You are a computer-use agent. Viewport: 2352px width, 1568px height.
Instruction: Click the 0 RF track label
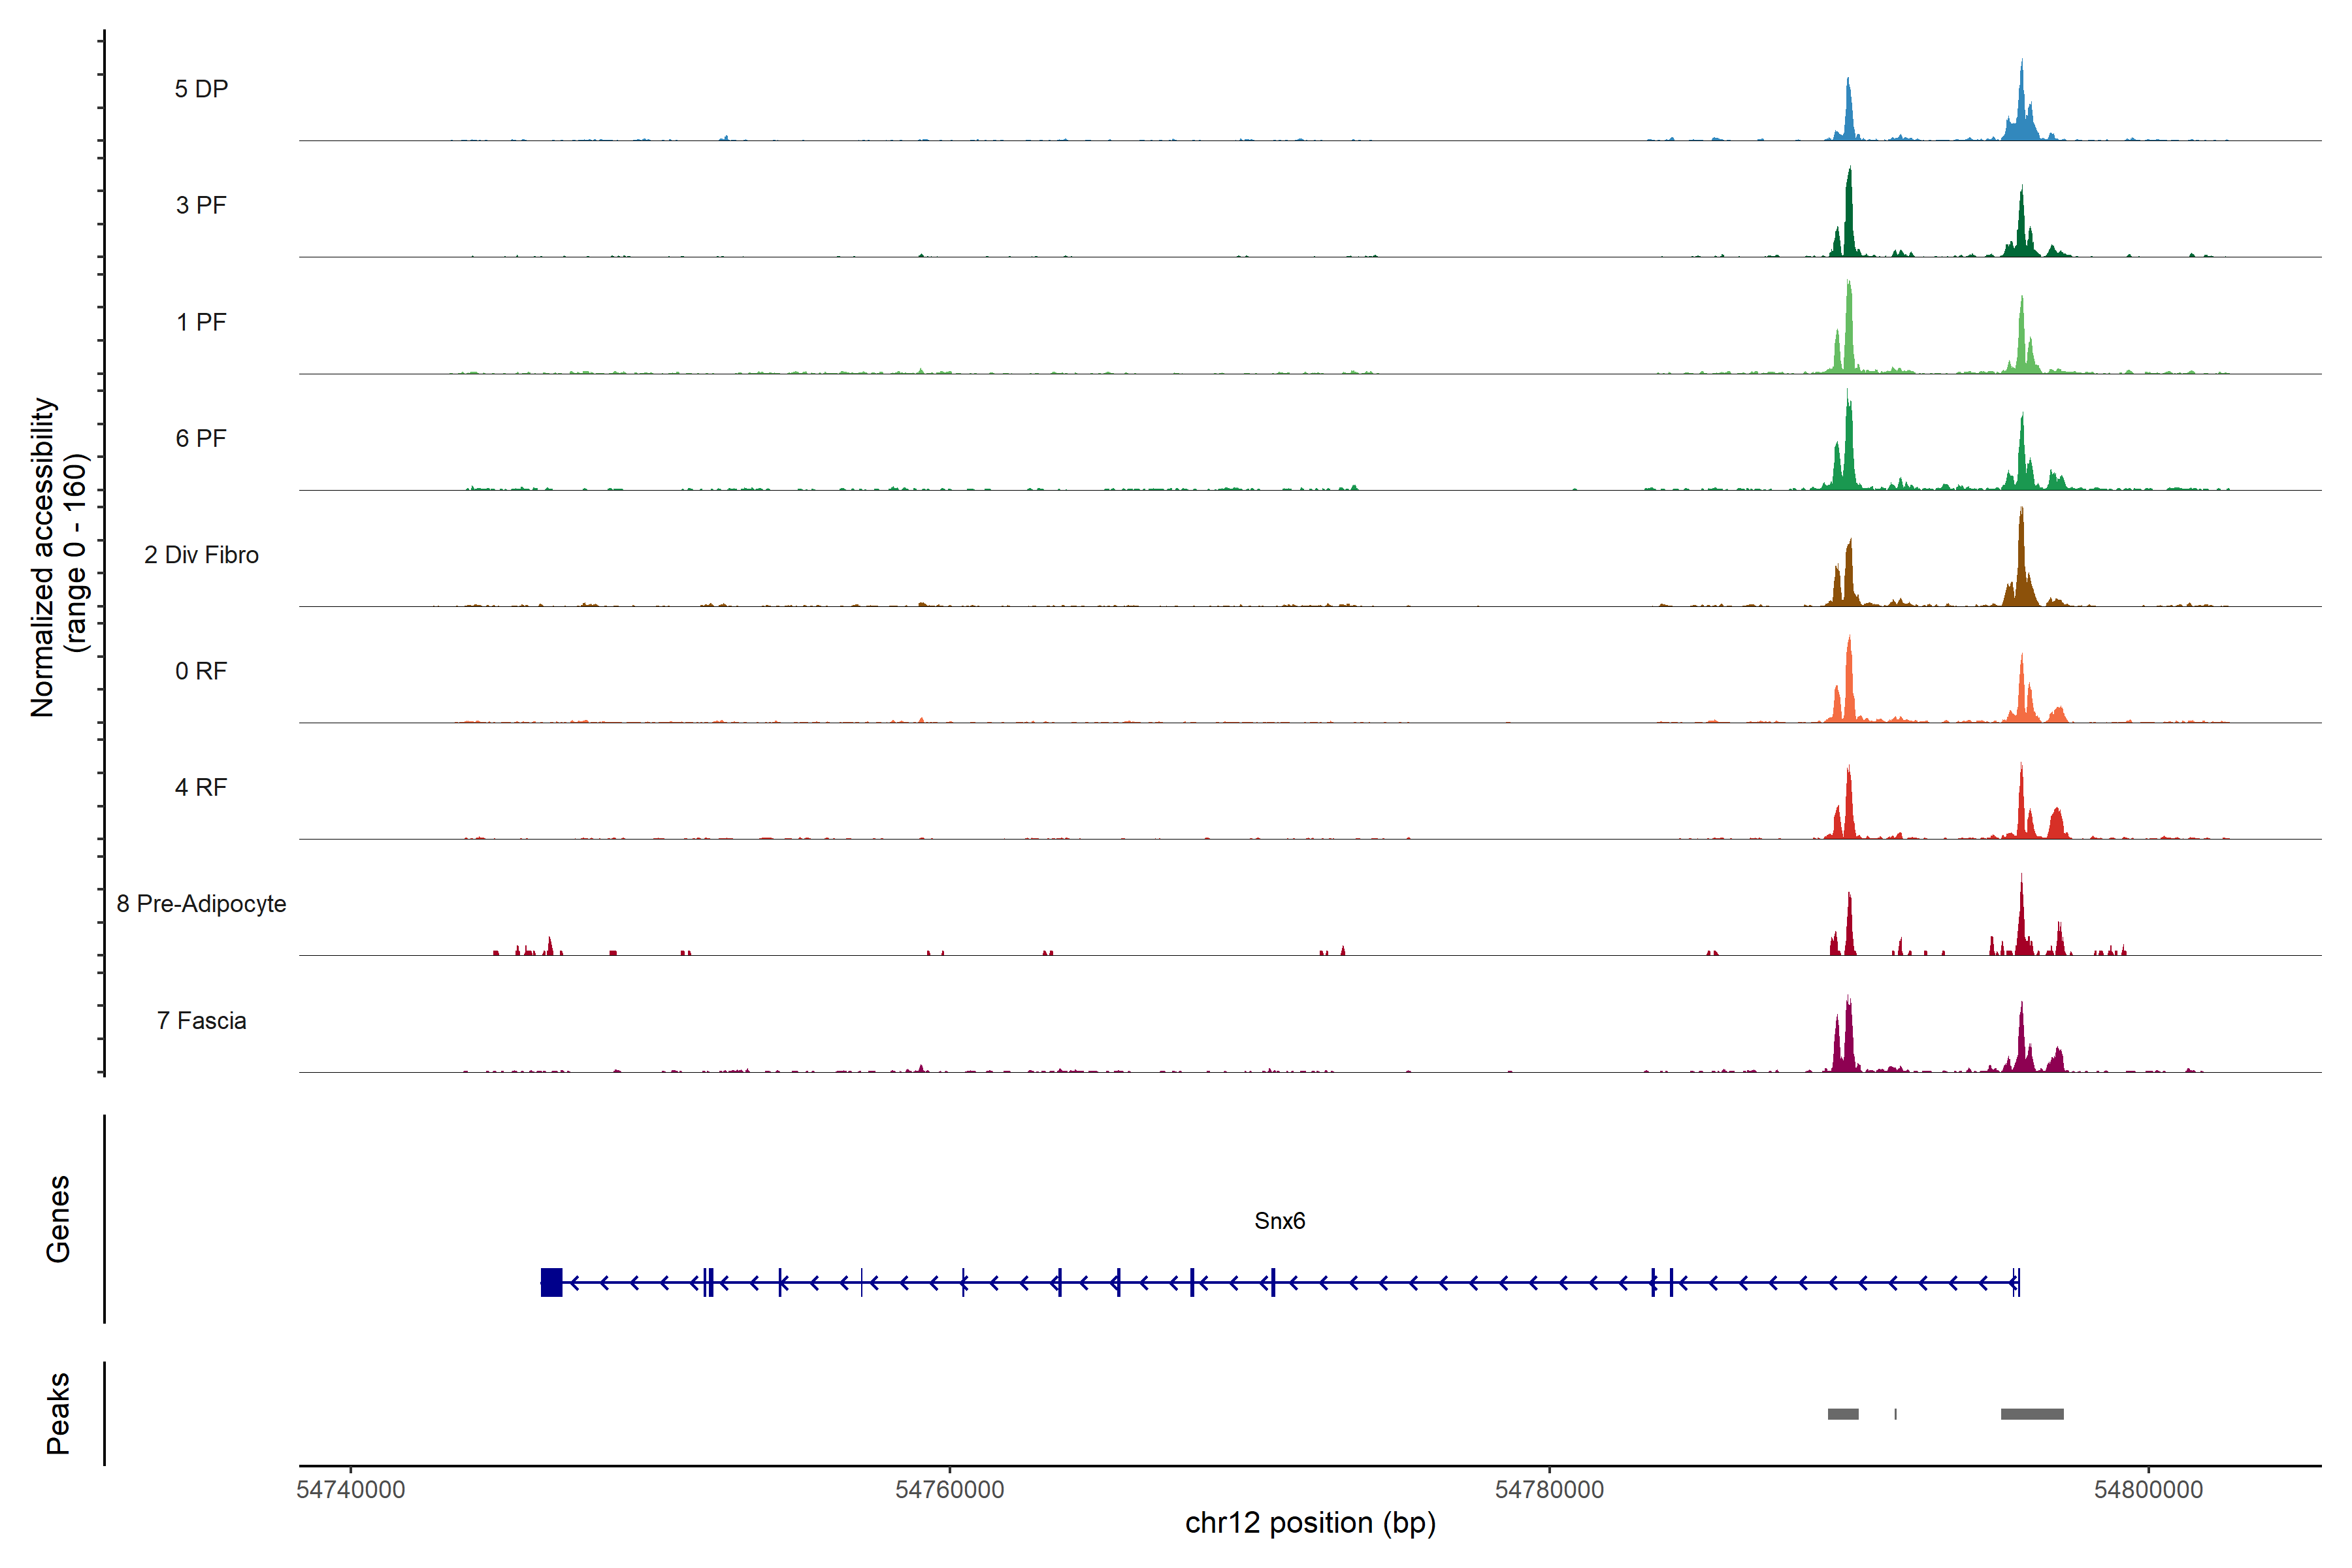pos(201,671)
